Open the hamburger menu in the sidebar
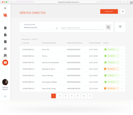133x115 pixels. pos(5,8)
